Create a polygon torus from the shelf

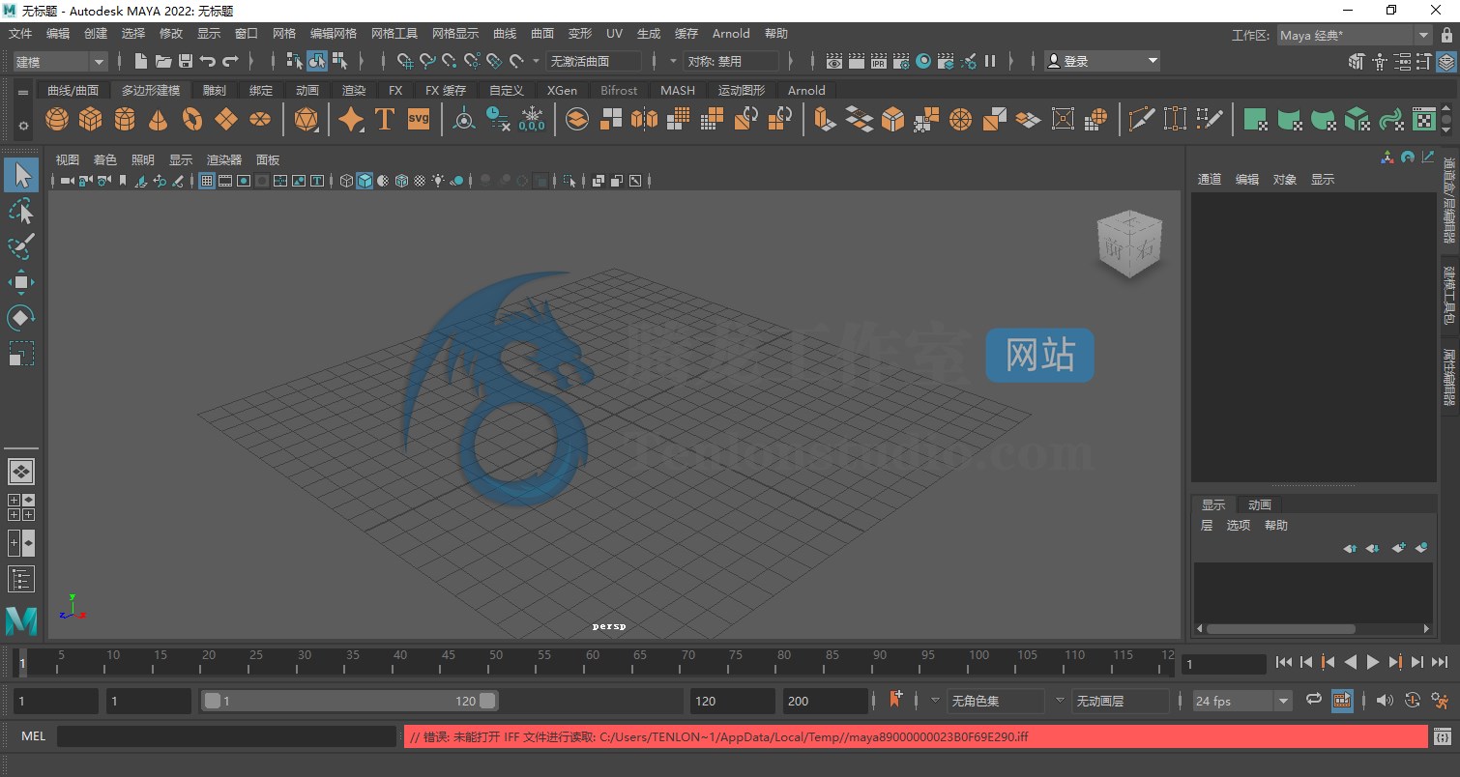tap(192, 119)
